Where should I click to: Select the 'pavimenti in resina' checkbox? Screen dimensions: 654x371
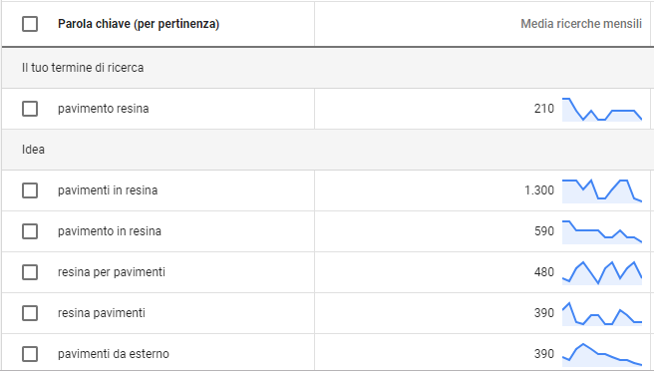tap(30, 190)
